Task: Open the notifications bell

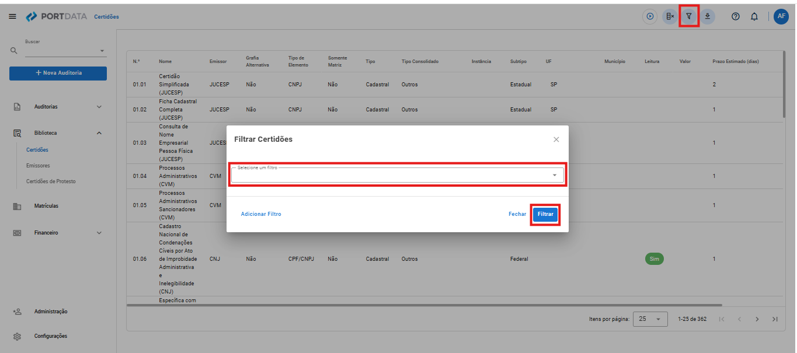Action: pyautogui.click(x=754, y=16)
